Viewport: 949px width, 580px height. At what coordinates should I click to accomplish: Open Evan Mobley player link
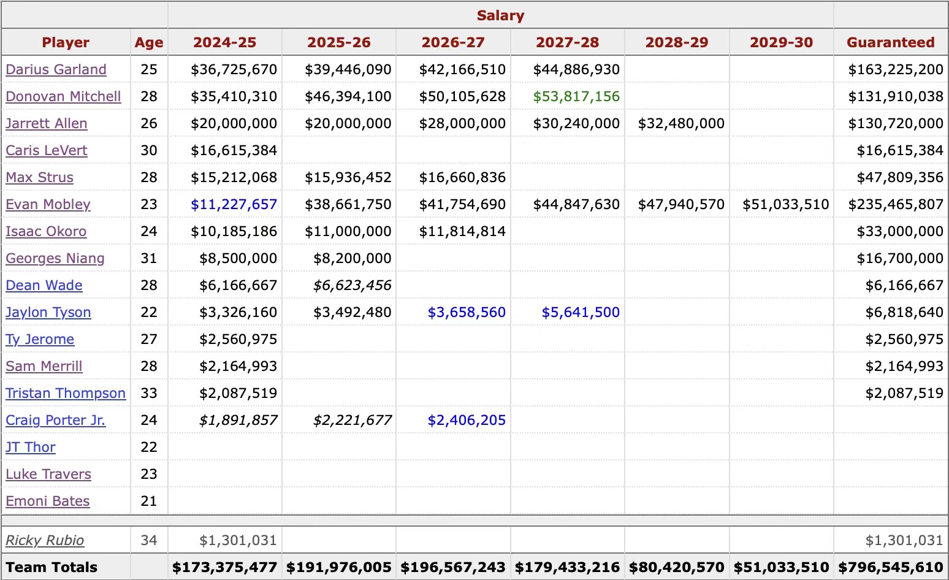point(48,204)
